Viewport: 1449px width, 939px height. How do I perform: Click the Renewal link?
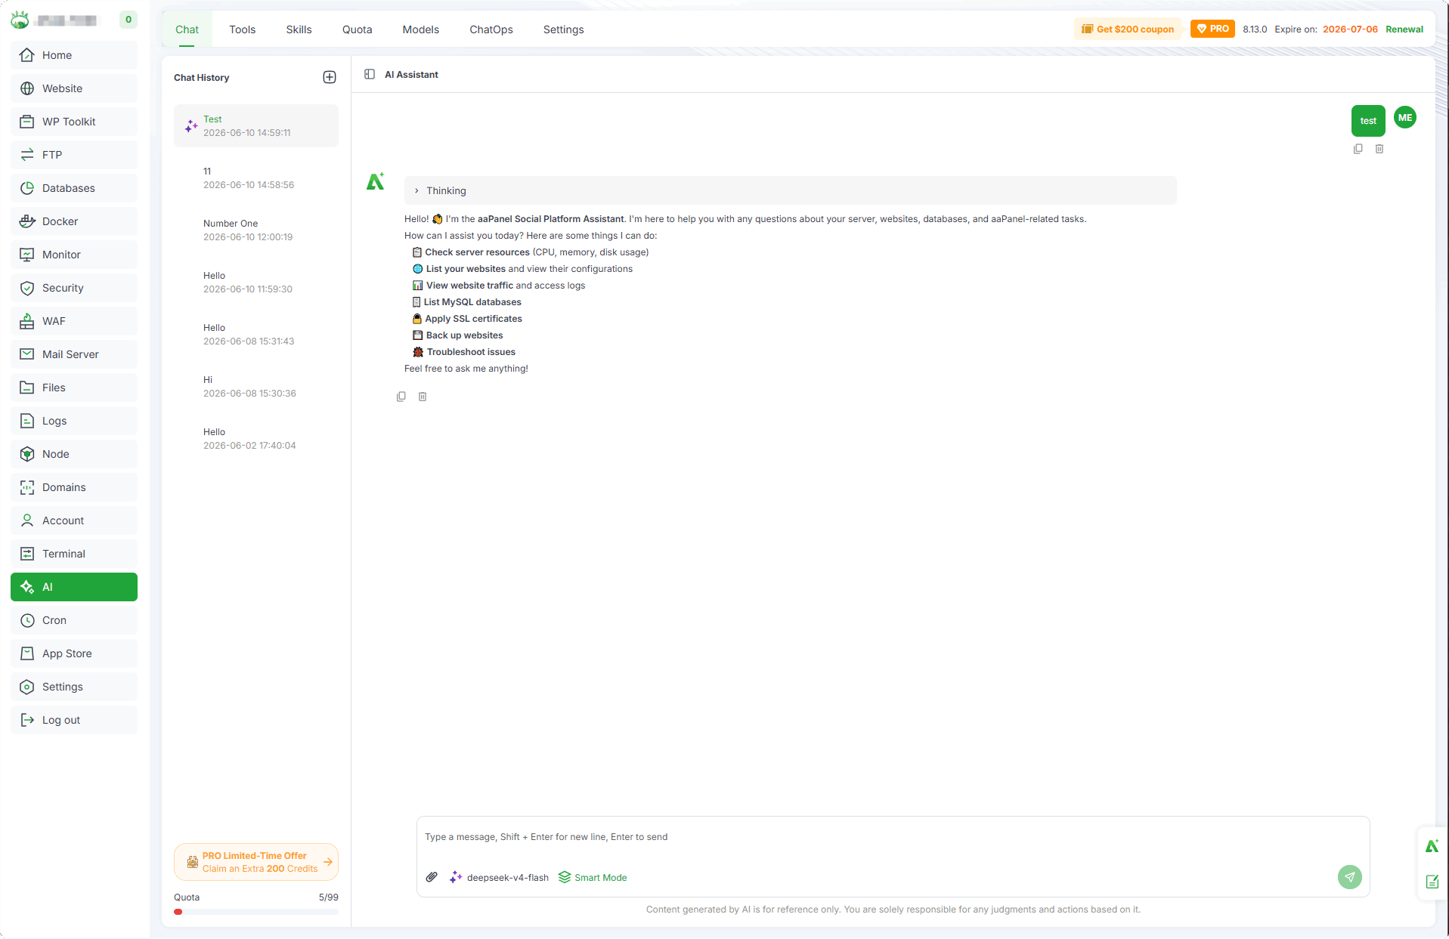pyautogui.click(x=1404, y=29)
